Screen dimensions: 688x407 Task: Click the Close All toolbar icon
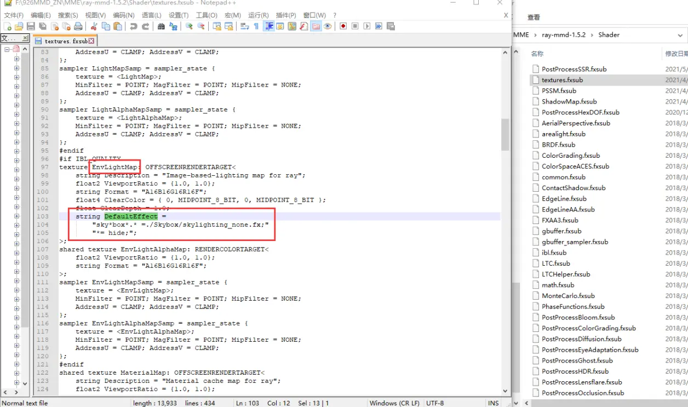coord(66,26)
